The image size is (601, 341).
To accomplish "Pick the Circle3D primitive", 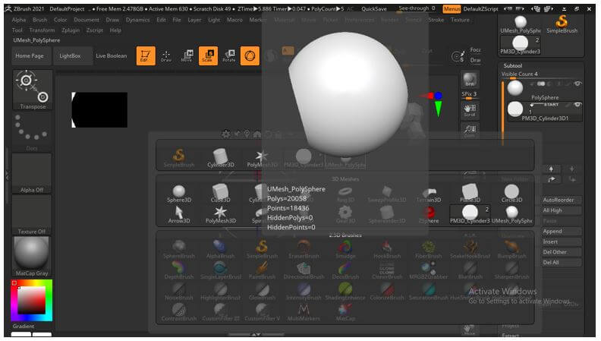I will (x=511, y=194).
